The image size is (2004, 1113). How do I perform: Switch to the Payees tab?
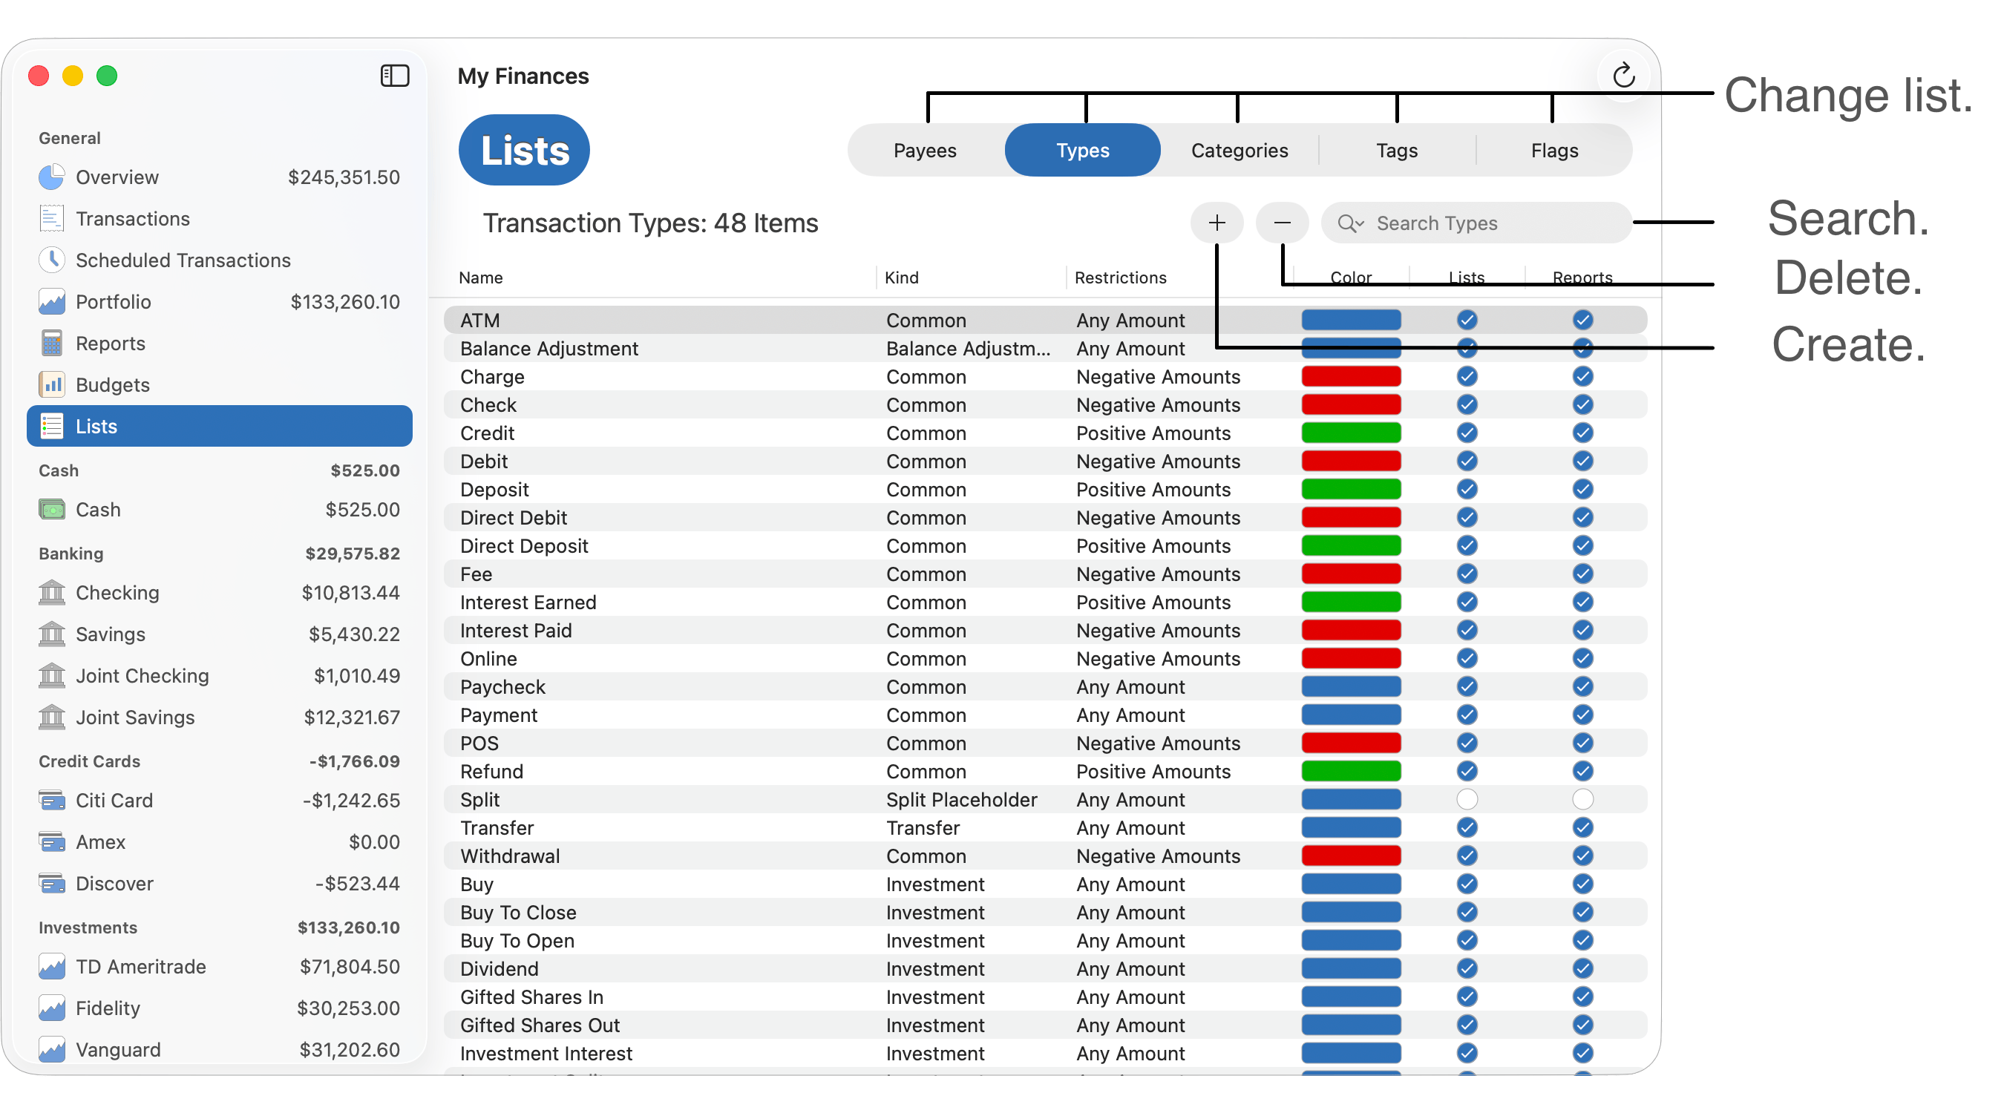pyautogui.click(x=924, y=150)
